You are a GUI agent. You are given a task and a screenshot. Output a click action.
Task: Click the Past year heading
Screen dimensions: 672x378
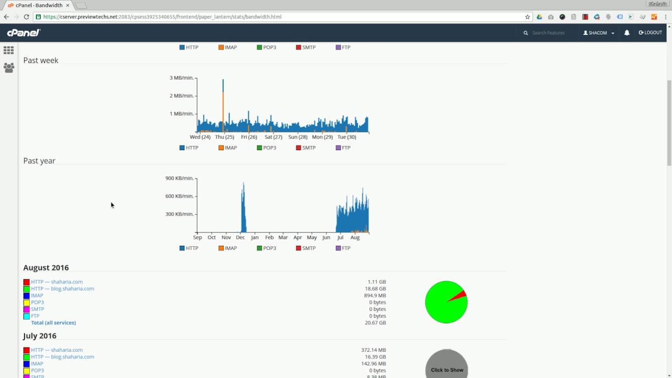click(x=39, y=161)
